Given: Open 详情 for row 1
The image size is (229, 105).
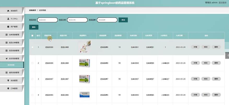Looking at the screenshot, I should [x=195, y=47].
